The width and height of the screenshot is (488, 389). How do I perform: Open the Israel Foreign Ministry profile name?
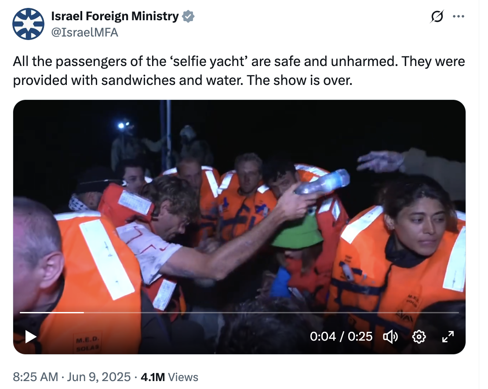(x=115, y=16)
